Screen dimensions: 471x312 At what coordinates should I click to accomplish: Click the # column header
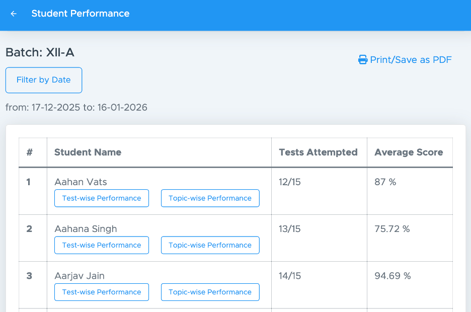click(x=30, y=152)
